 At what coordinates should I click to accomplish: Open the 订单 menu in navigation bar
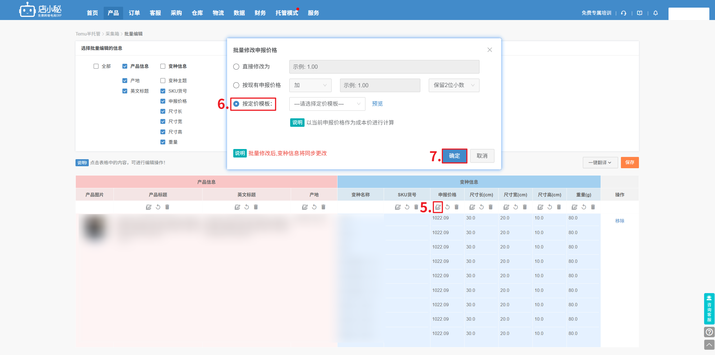134,13
